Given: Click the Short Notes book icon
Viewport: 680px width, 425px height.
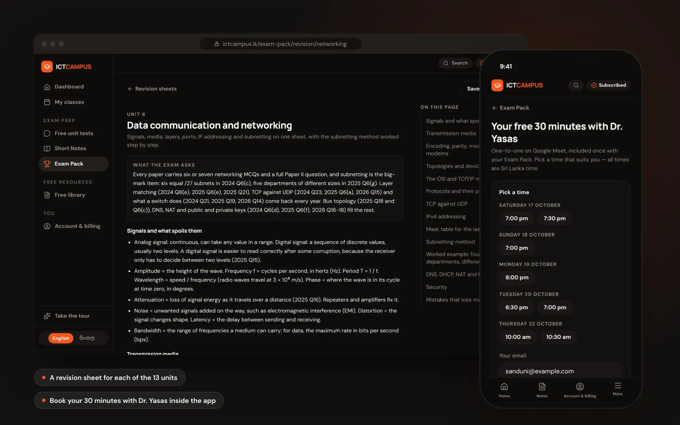Looking at the screenshot, I should tap(47, 148).
